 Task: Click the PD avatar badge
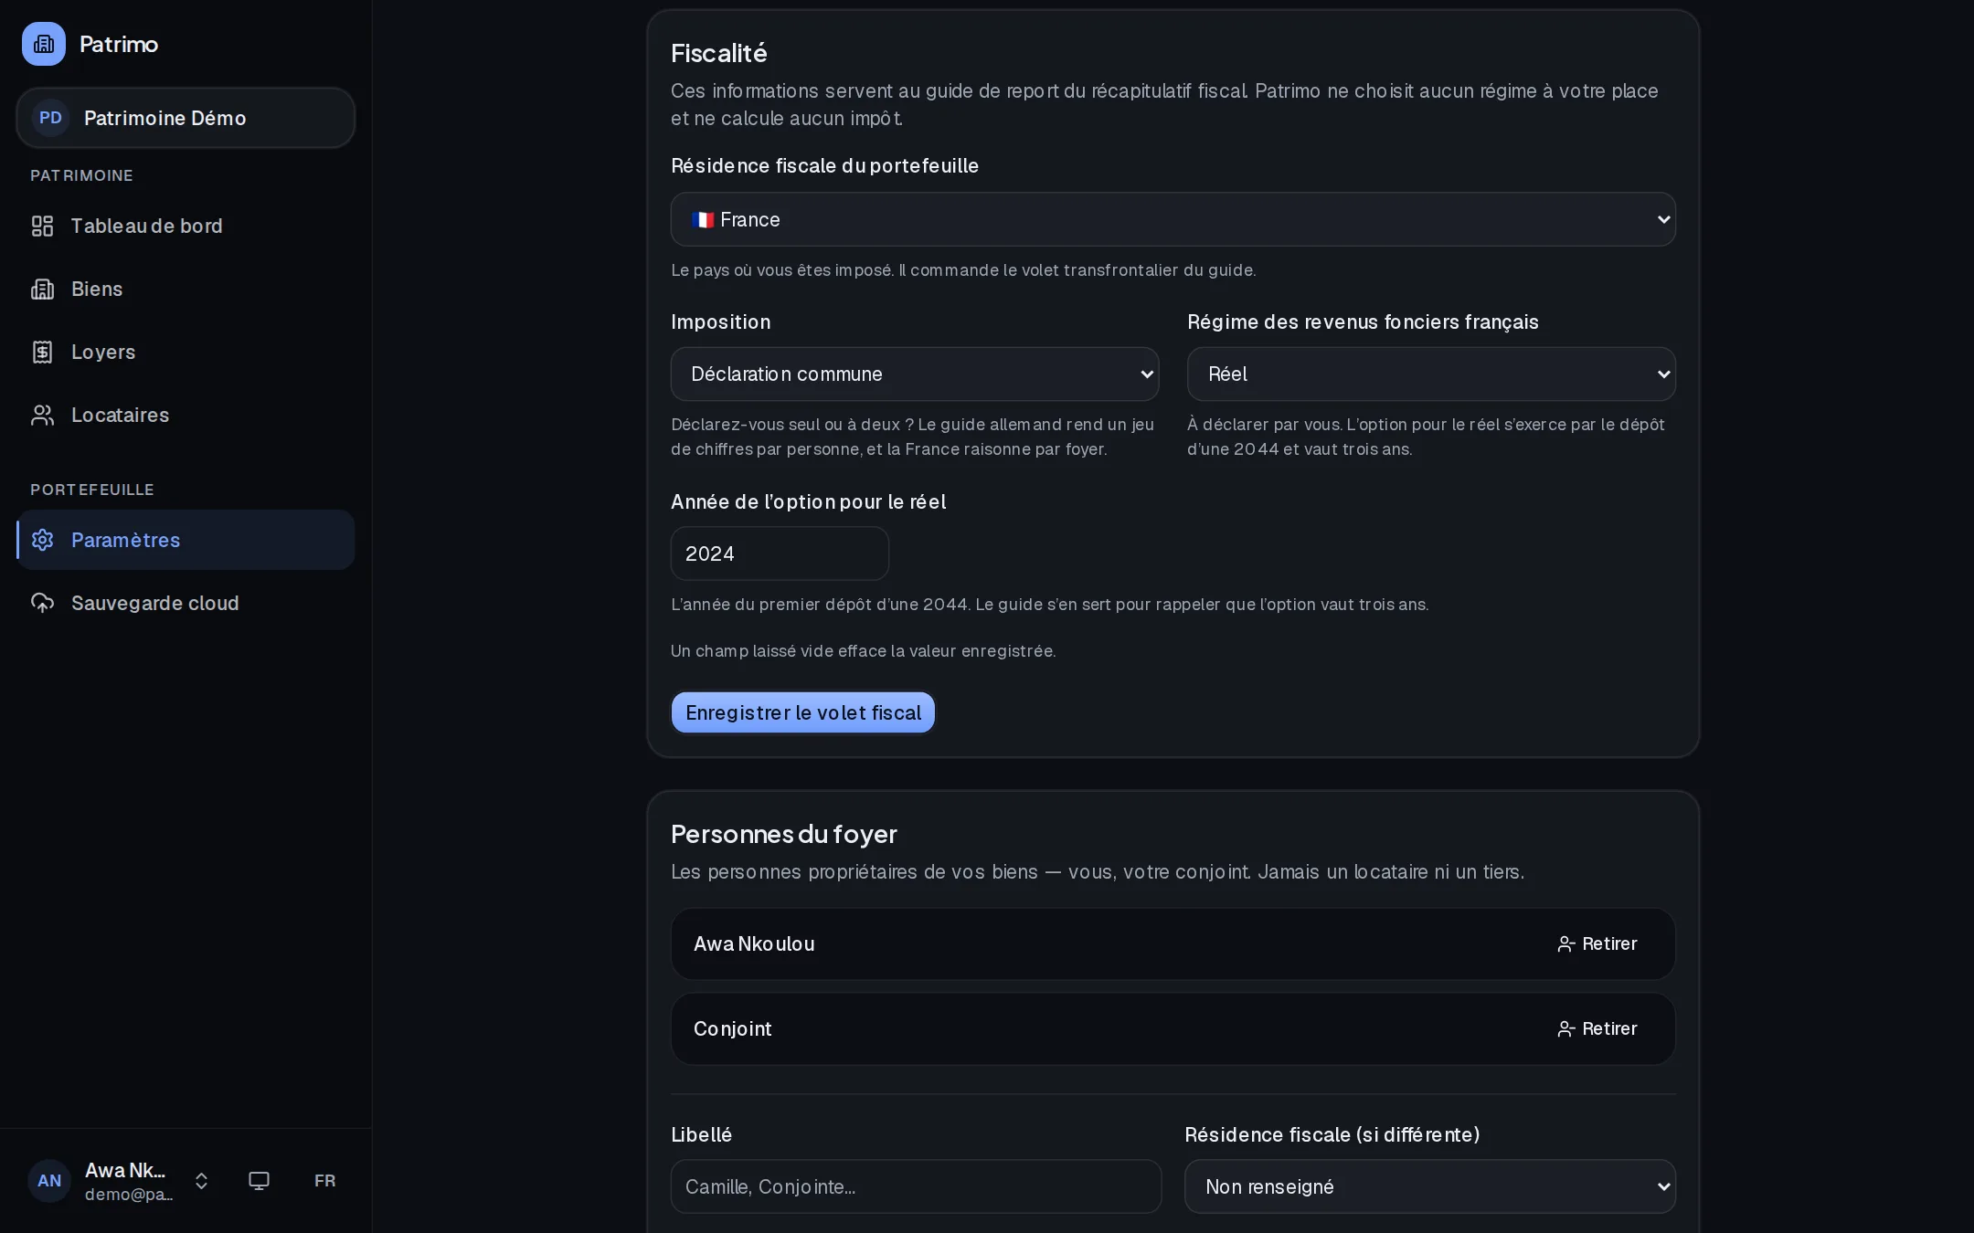coord(51,118)
